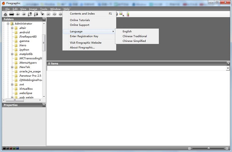Set language to English

[x=137, y=31]
